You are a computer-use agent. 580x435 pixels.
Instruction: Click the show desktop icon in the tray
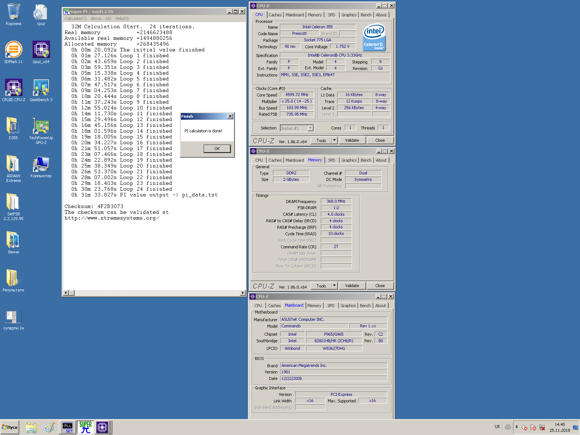(576, 427)
